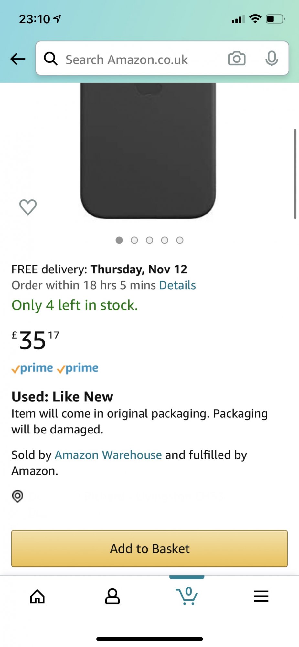Tap the delivery location pin icon
299x647 pixels.
tap(18, 496)
